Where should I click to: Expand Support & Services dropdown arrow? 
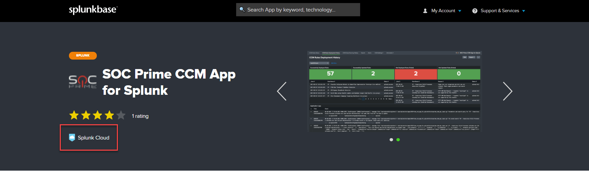[523, 11]
